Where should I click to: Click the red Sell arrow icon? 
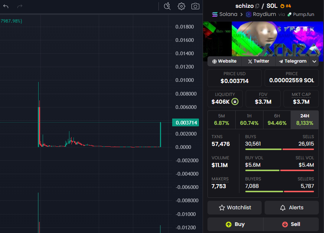285,224
